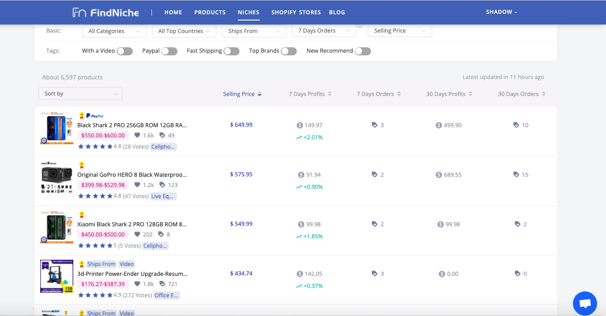Click the Cellpho... category tag on Black Shark 256GB
This screenshot has height=316, width=606.
click(164, 147)
